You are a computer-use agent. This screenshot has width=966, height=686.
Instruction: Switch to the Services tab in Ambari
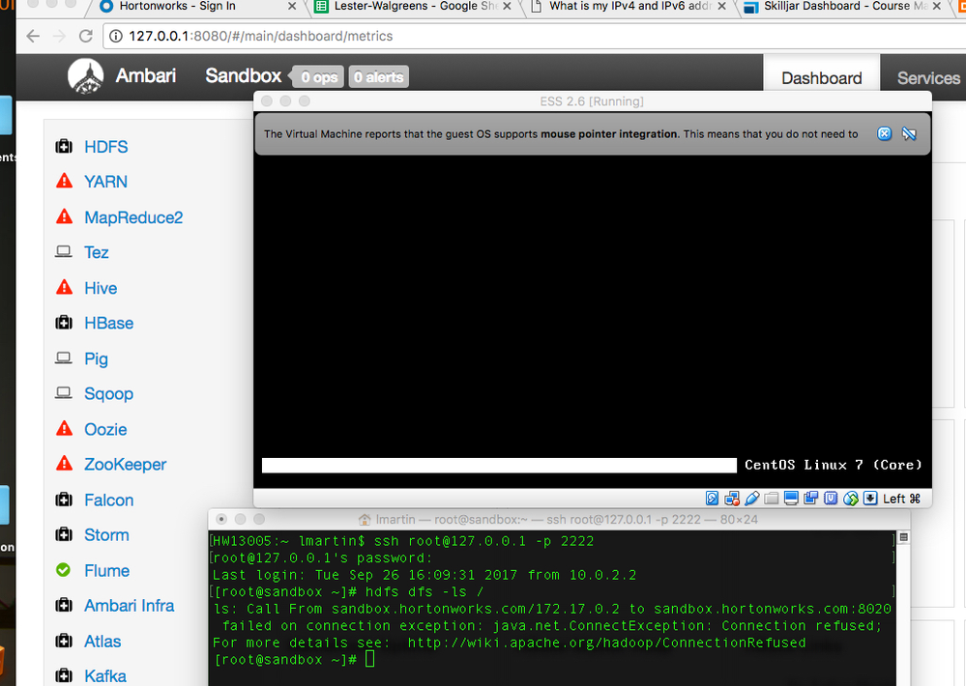click(928, 77)
